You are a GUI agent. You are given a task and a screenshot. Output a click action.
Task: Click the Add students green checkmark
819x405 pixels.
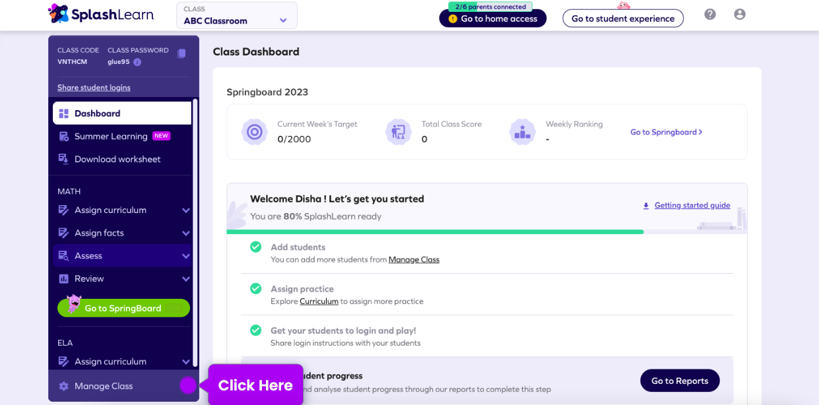[255, 247]
